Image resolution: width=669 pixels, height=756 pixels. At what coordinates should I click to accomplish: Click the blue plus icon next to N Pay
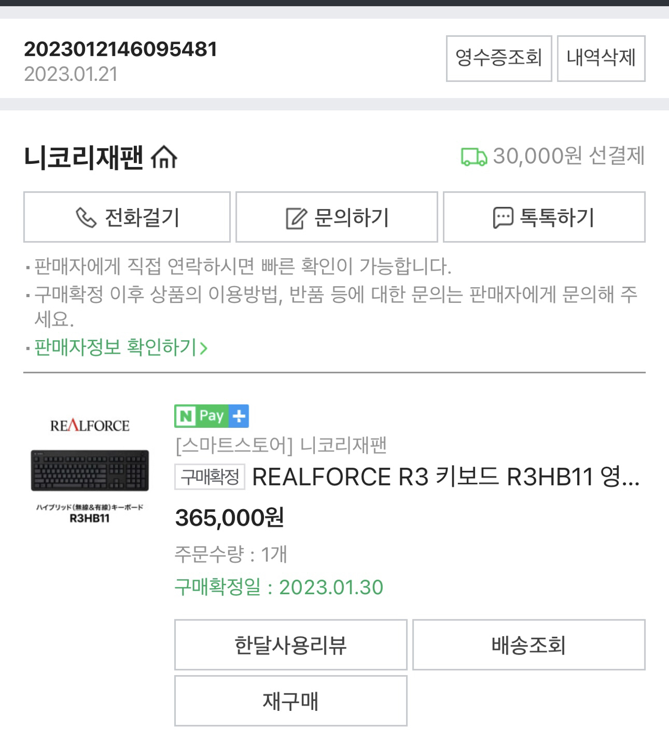point(239,415)
